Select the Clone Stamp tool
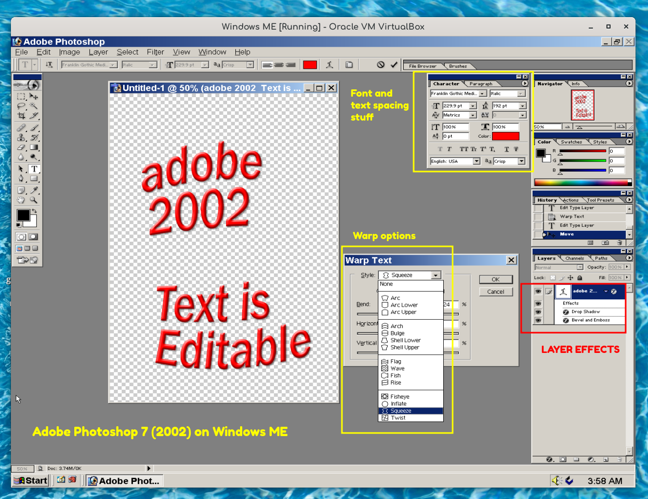Viewport: 648px width, 499px height. (21, 138)
